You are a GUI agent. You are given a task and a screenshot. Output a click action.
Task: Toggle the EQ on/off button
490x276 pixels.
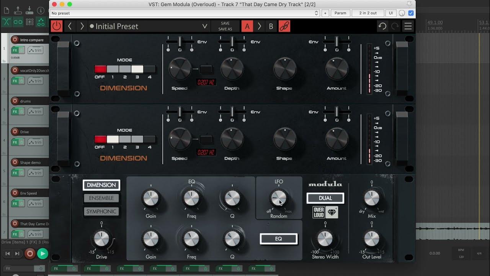(x=278, y=239)
